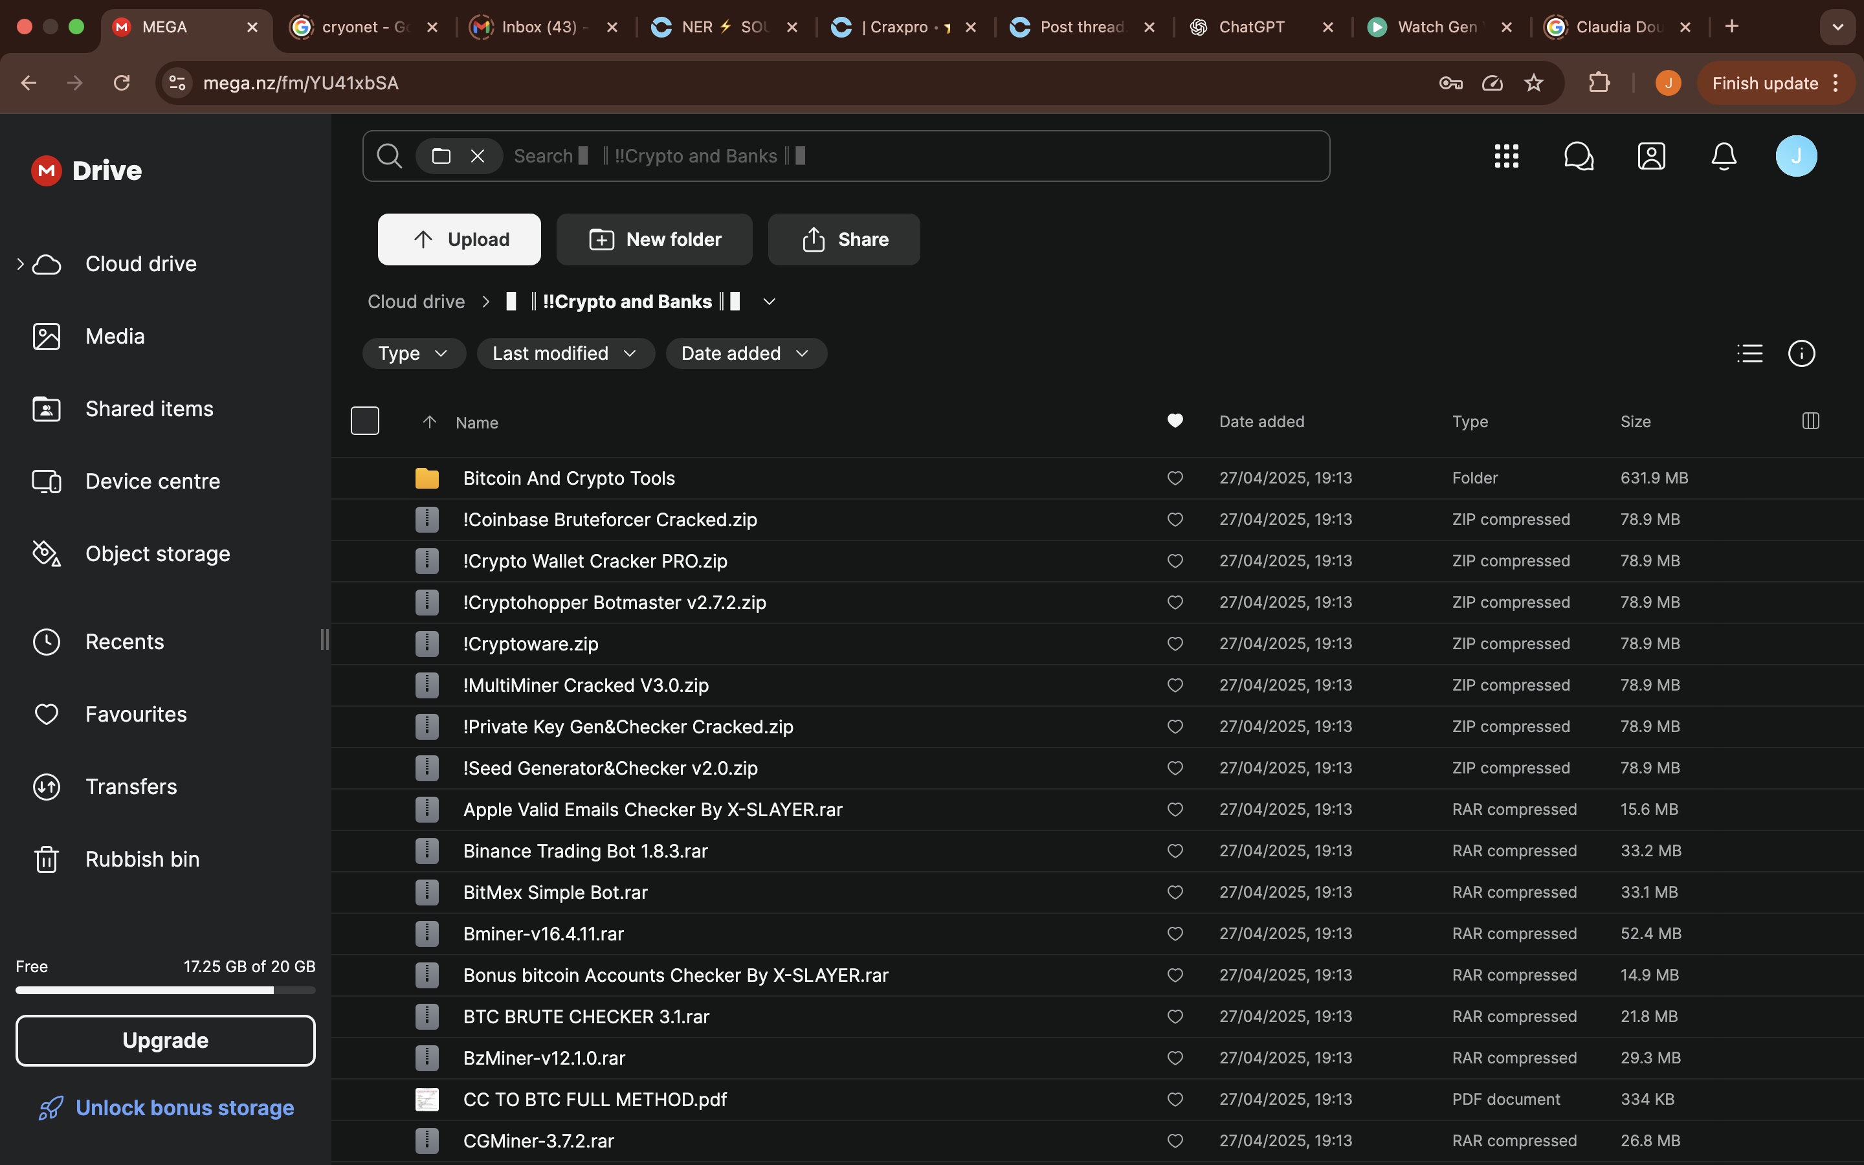This screenshot has height=1165, width=1864.
Task: Switch to the Inbox (43) tab
Action: (x=539, y=27)
